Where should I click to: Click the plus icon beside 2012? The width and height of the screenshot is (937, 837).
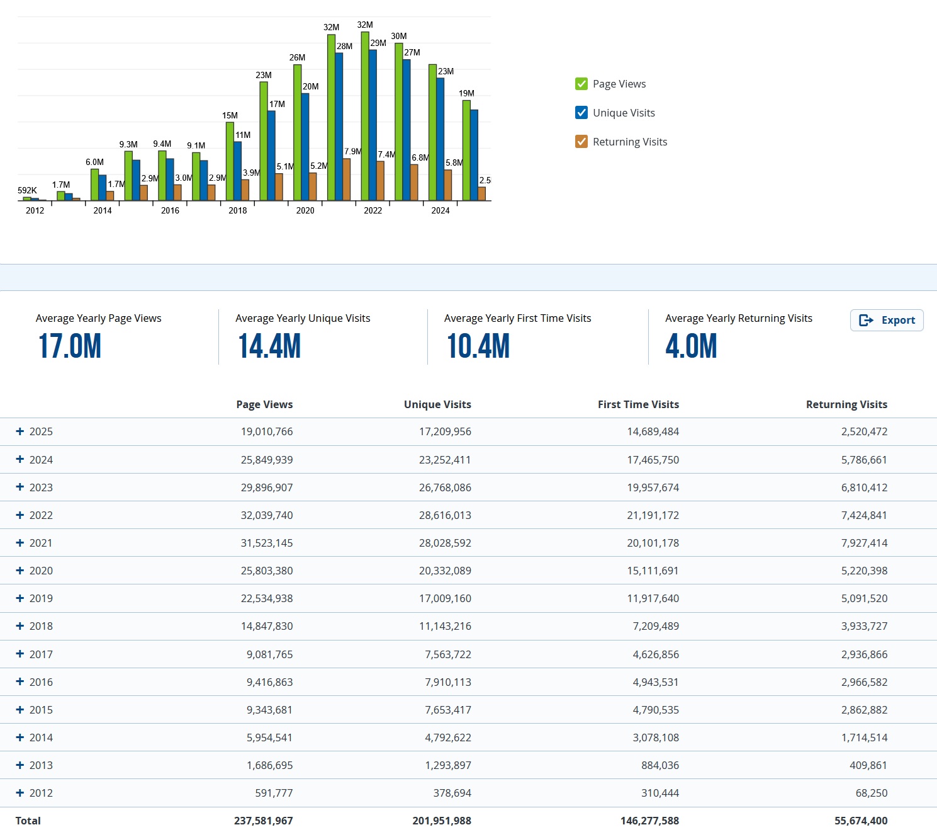pos(20,793)
